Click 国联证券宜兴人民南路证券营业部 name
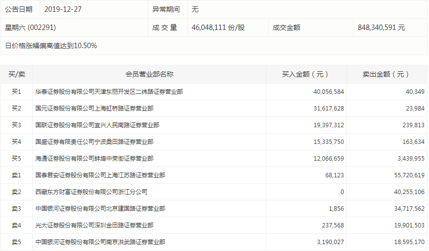The image size is (429, 251). coord(97,125)
